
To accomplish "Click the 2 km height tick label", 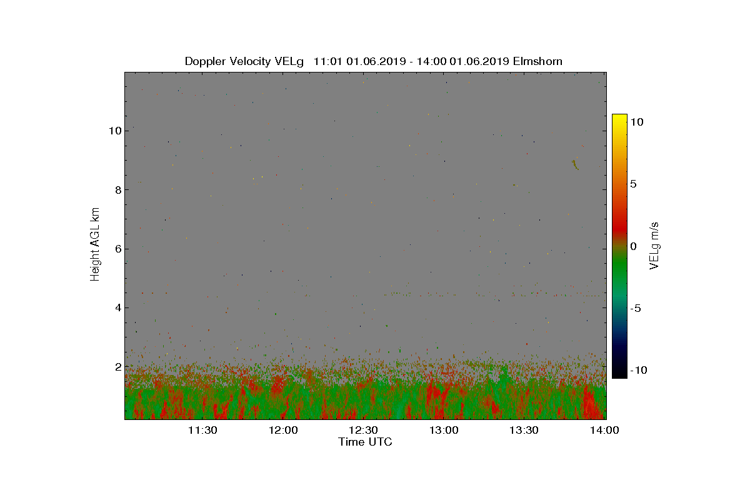I will (117, 366).
